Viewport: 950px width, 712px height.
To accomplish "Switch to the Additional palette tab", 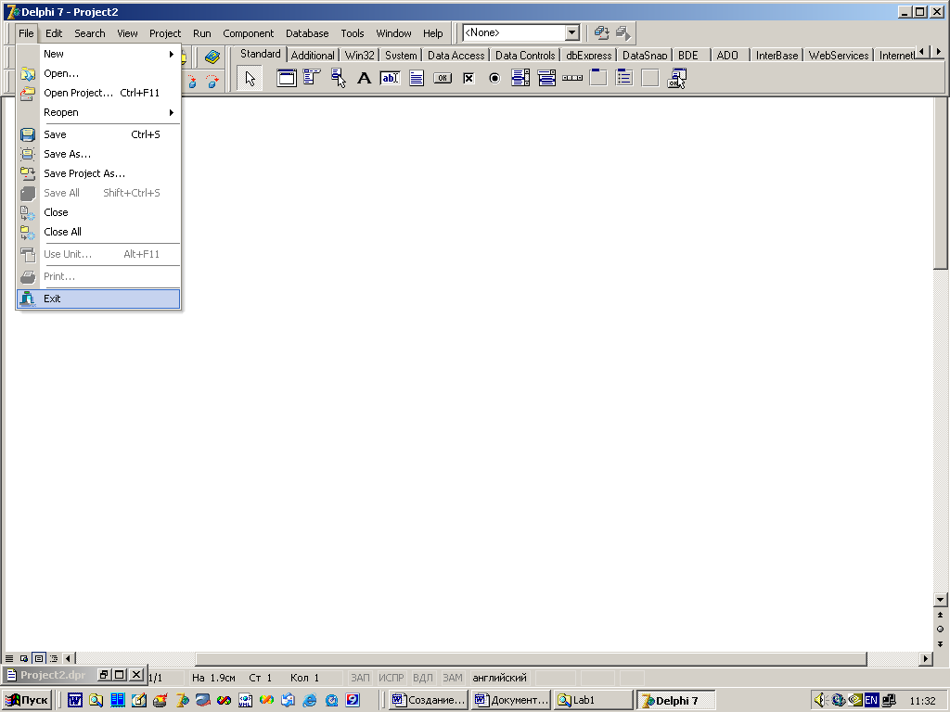I will click(x=312, y=55).
